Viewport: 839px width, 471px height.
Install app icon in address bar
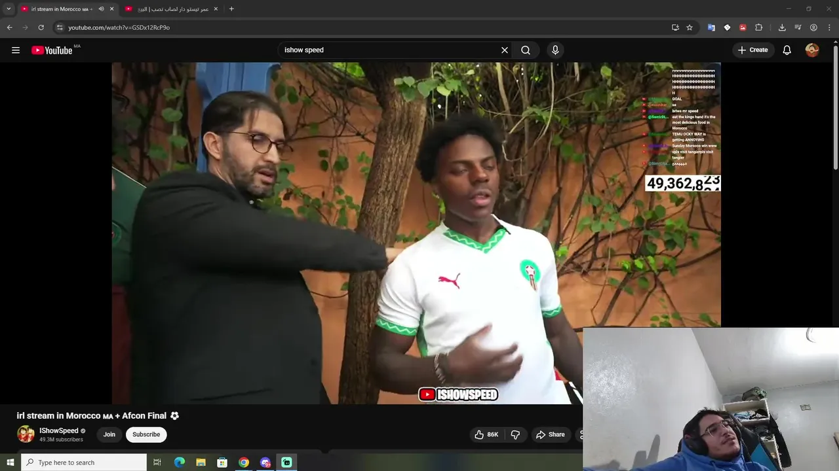[675, 27]
